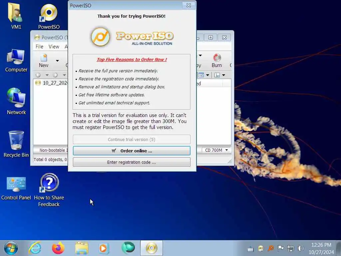341x256 pixels.
Task: Click the pane layout icon
Action: click(217, 75)
